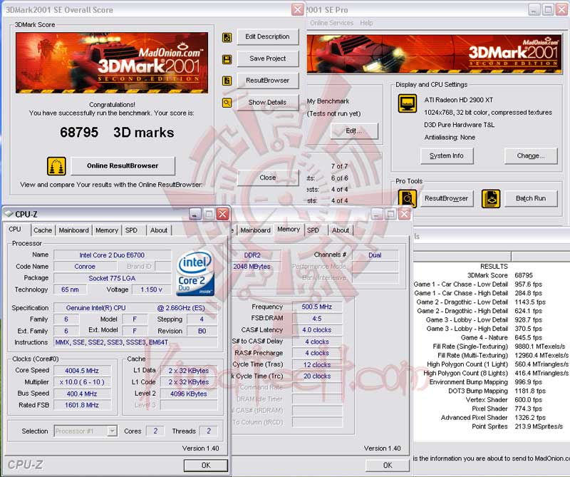Click the Online ResultBrowser button

pyautogui.click(x=123, y=166)
